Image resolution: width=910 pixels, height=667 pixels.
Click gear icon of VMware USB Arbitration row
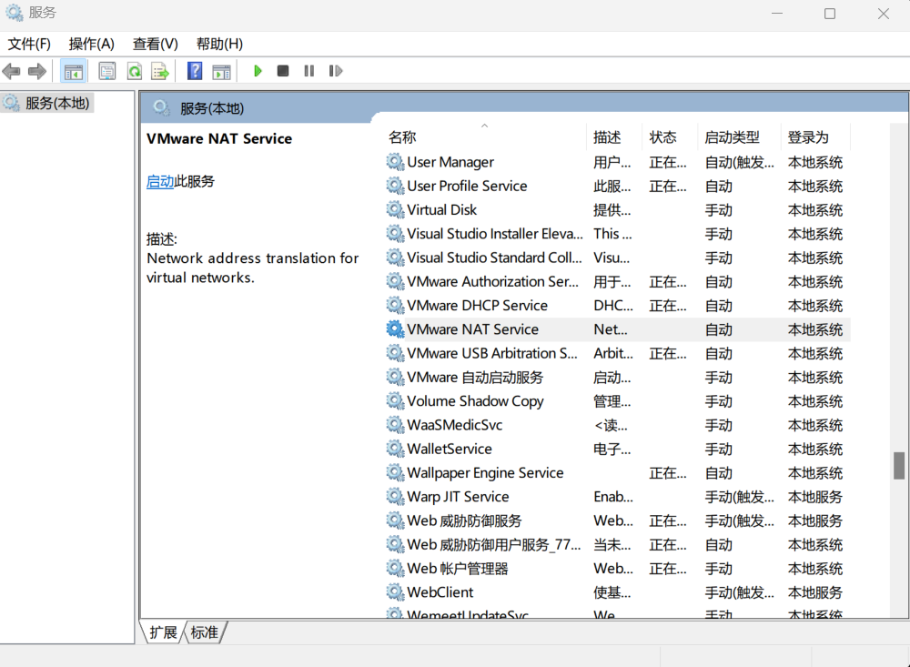click(x=395, y=353)
